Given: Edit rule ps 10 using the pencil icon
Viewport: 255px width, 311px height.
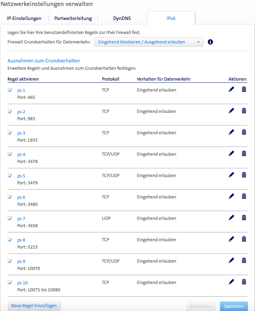Looking at the screenshot, I should (x=231, y=282).
